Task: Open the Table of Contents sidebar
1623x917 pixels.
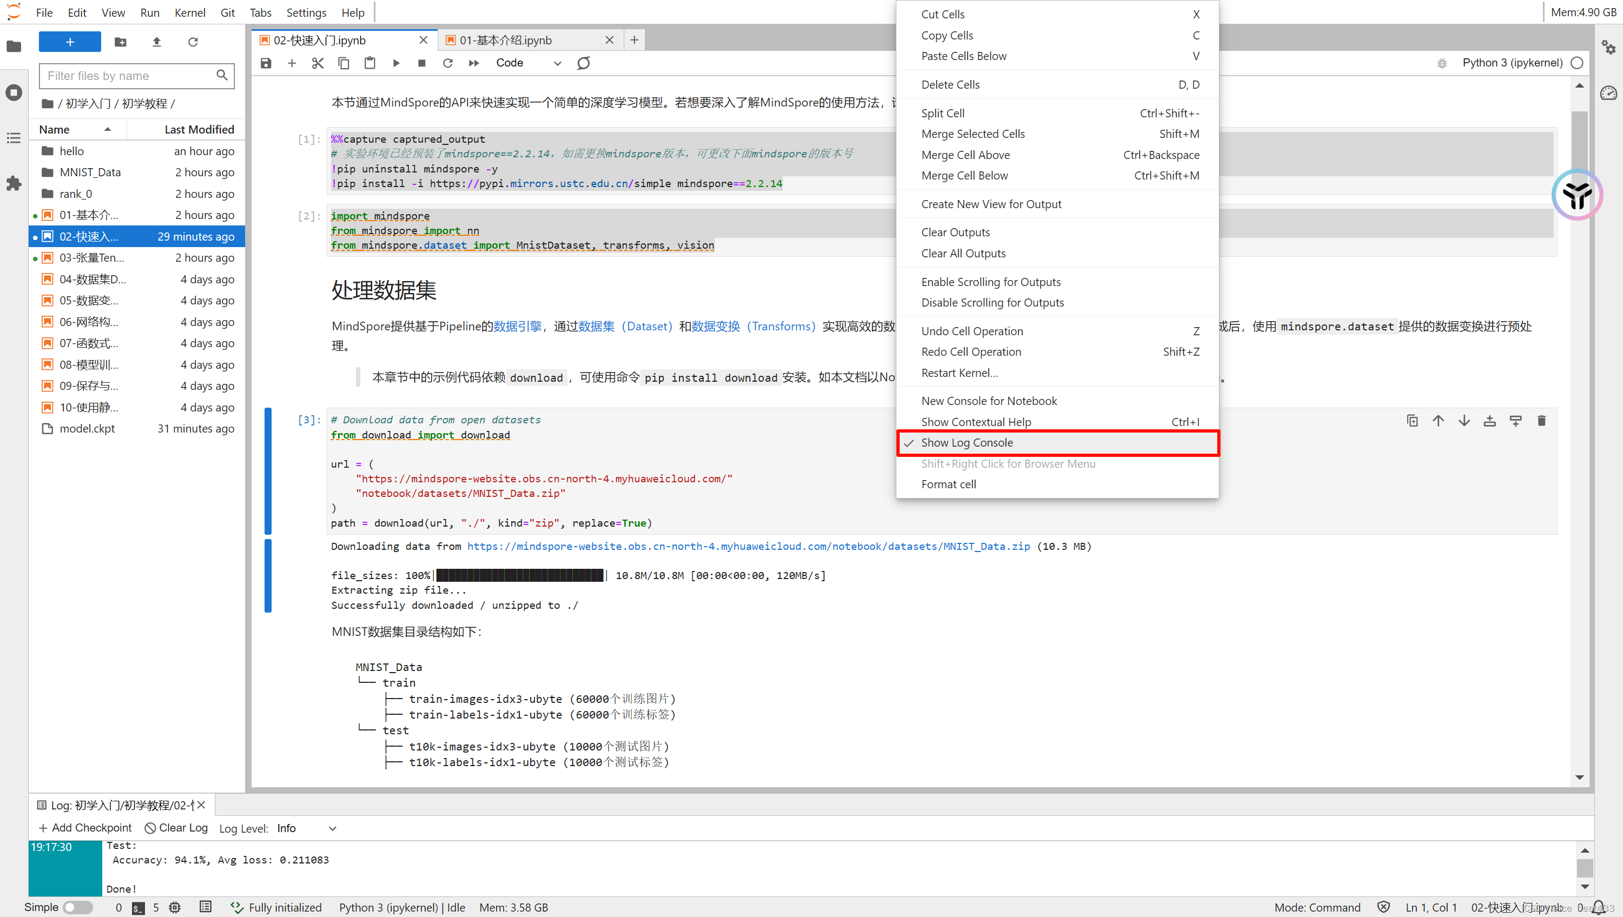Action: point(14,138)
